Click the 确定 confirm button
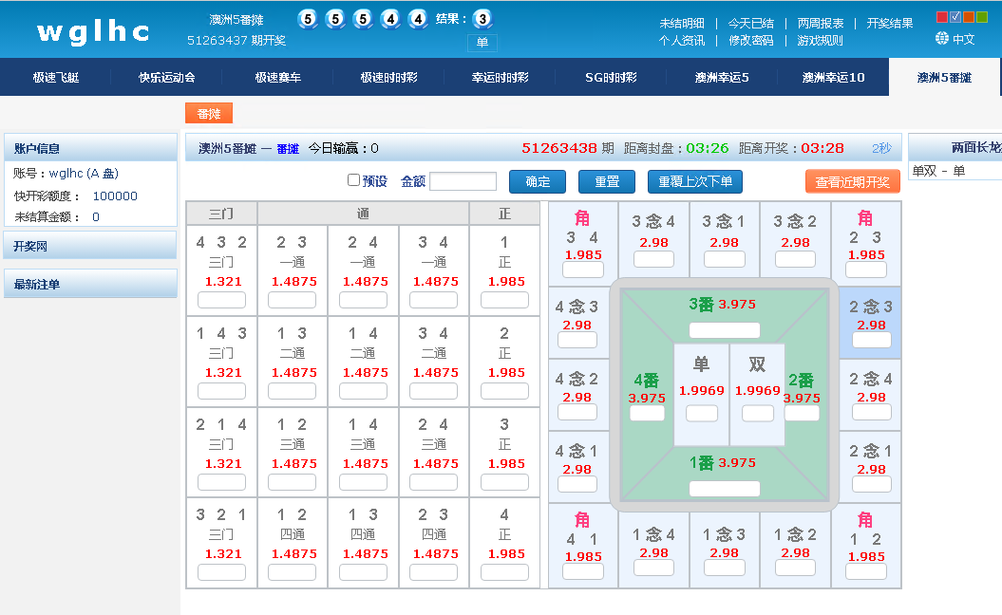Screen dimensions: 1002x615 click(538, 181)
